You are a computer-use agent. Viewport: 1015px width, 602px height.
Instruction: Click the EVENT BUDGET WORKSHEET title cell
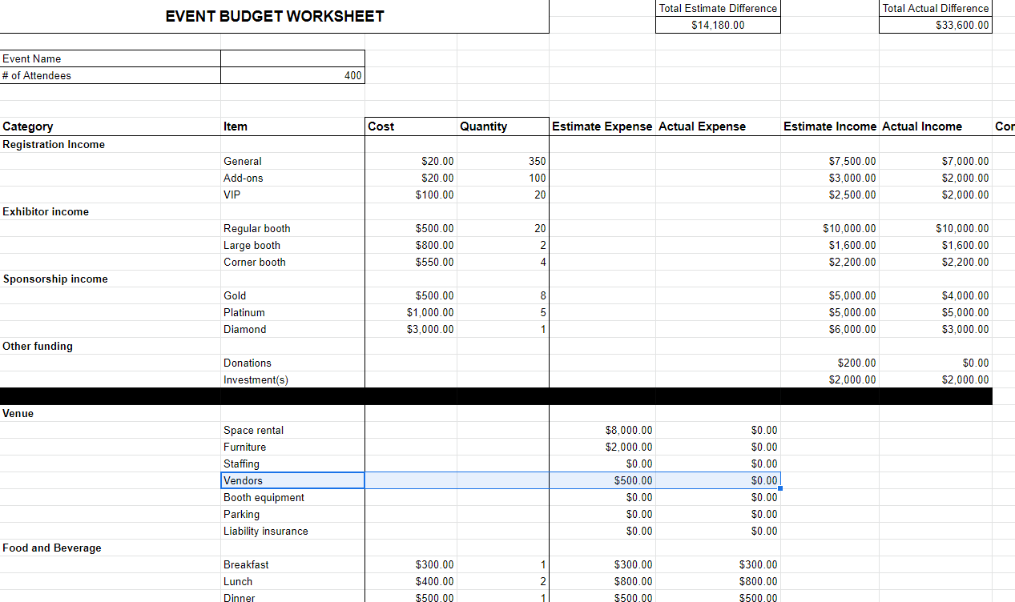(x=274, y=16)
